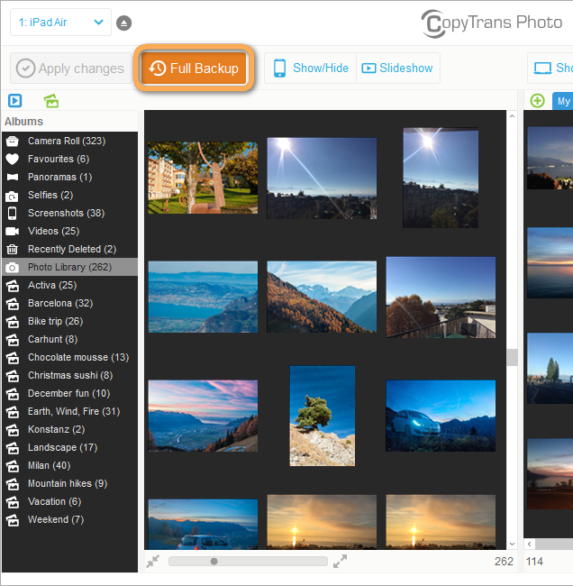
Task: Click the Full Backup button
Action: pyautogui.click(x=194, y=69)
